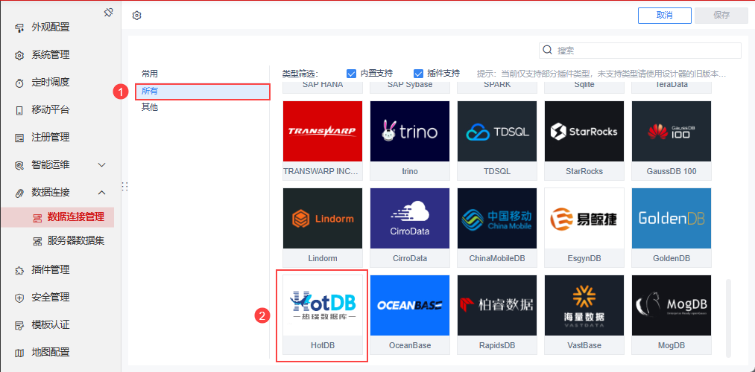Expand the 智能运维 menu chevron
The height and width of the screenshot is (372, 755).
(x=101, y=165)
